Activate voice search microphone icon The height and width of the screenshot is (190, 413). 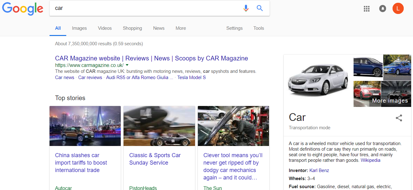tap(246, 8)
